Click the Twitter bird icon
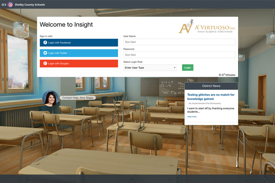Screen dimensions: 275x183 pyautogui.click(x=45, y=53)
